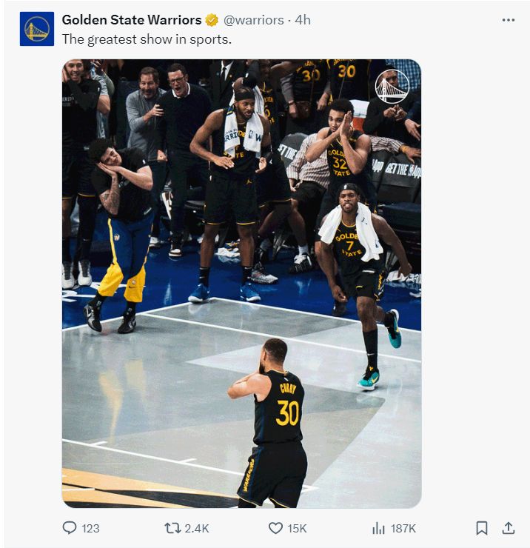The width and height of the screenshot is (530, 548).
Task: Click the gold verified badge
Action: click(212, 20)
